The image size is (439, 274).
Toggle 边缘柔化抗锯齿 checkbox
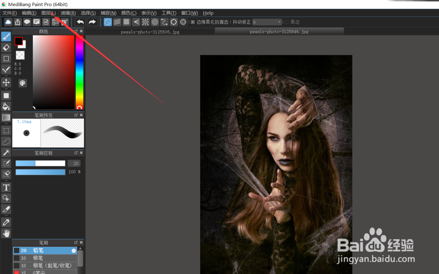[x=193, y=22]
